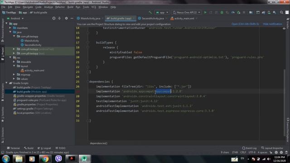Click the Attach Debugger to Android Process icon
Screen dimensions: 290x163
(x=239, y=12)
